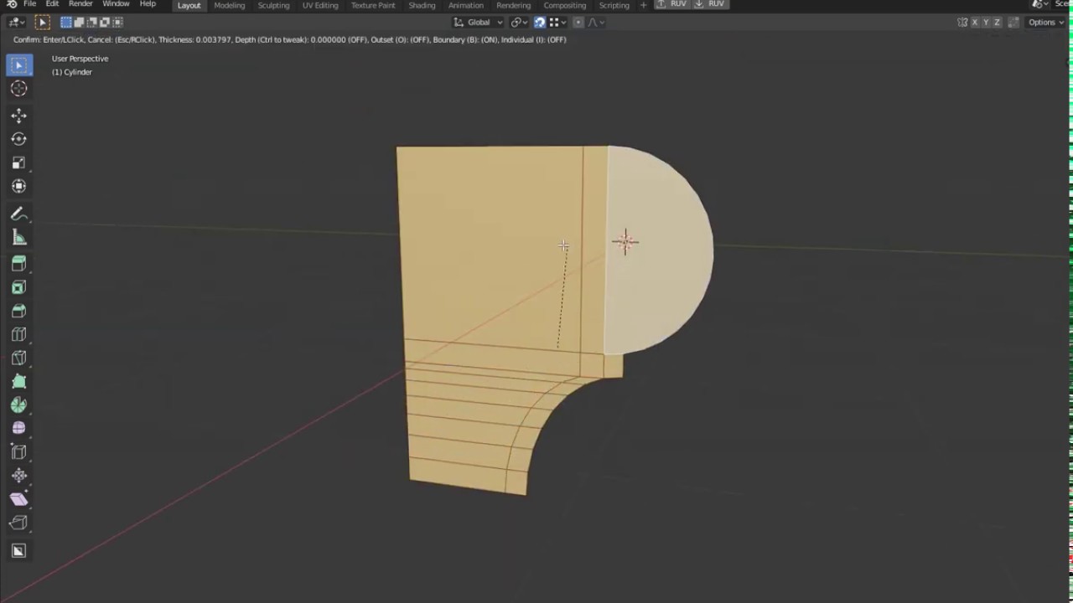Screen dimensions: 1073x603
Task: Choose the Rotate tool
Action: coord(18,139)
